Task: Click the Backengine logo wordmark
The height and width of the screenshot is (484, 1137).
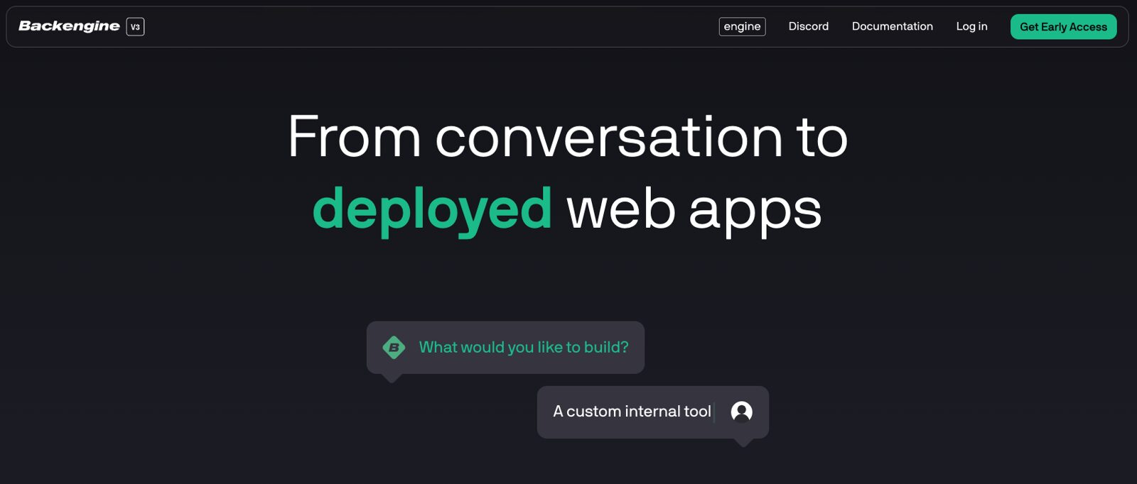Action: (x=69, y=26)
